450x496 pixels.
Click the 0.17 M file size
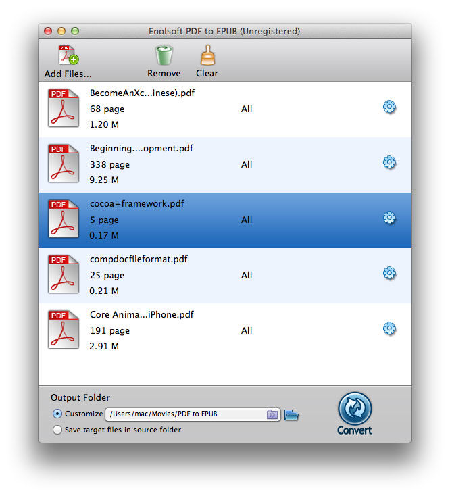pyautogui.click(x=104, y=235)
